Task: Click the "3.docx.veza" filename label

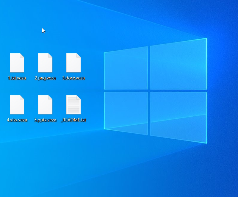Action: 73,78
